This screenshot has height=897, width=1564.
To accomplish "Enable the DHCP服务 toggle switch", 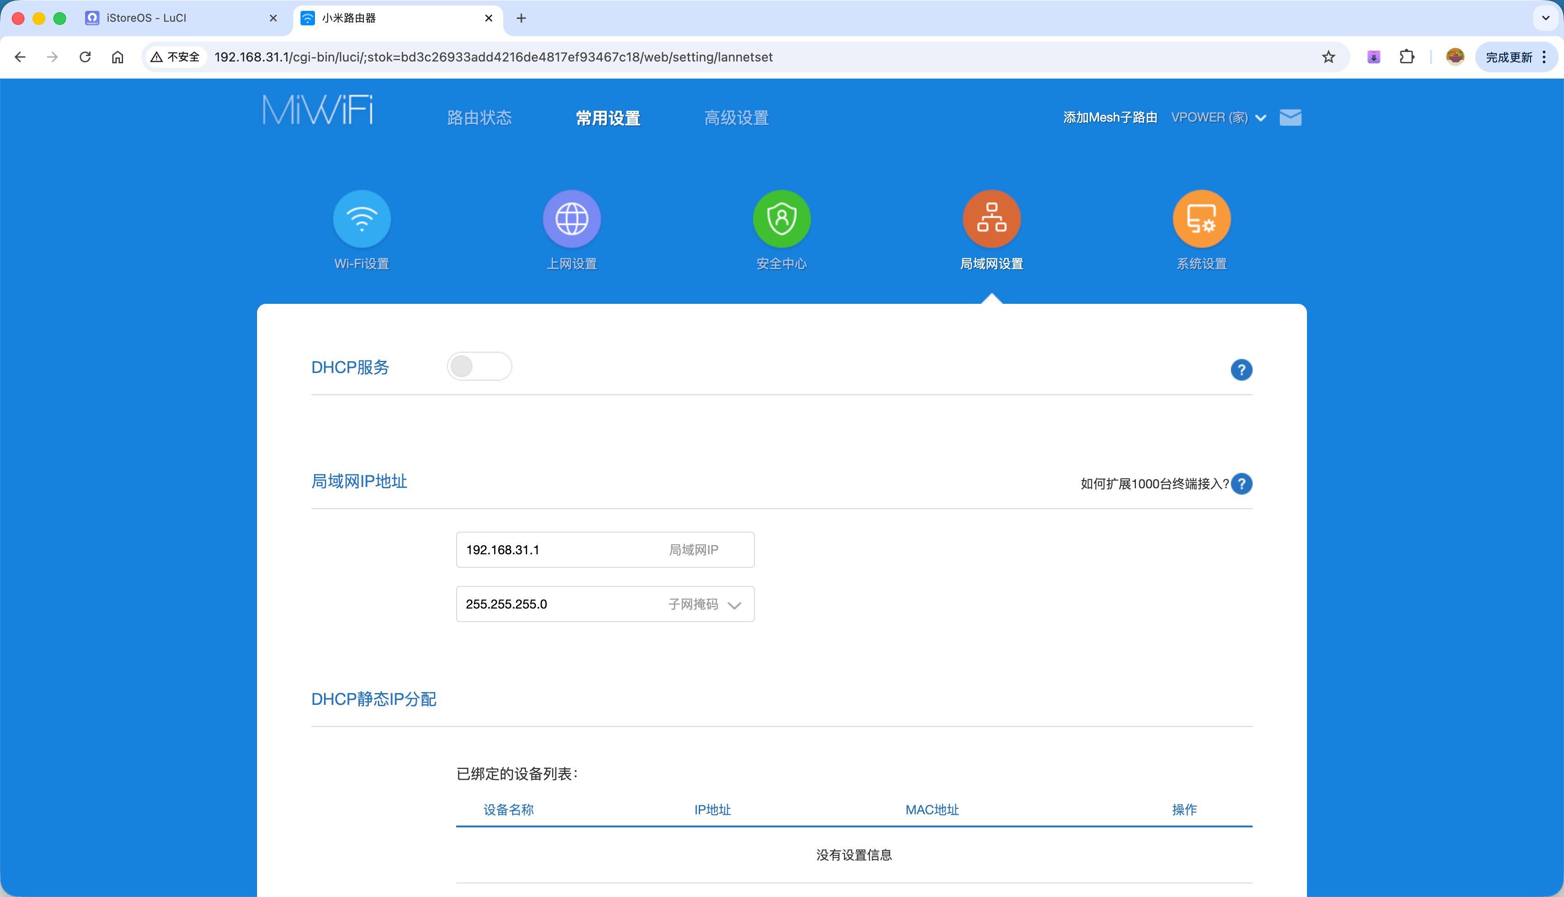I will (479, 367).
